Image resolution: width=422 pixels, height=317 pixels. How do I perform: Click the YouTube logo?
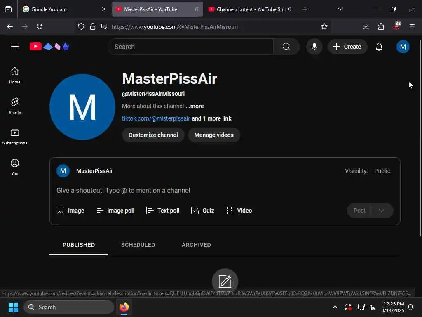point(49,47)
